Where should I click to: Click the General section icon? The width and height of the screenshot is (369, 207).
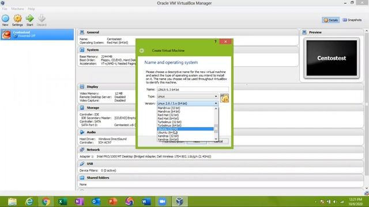coord(82,32)
